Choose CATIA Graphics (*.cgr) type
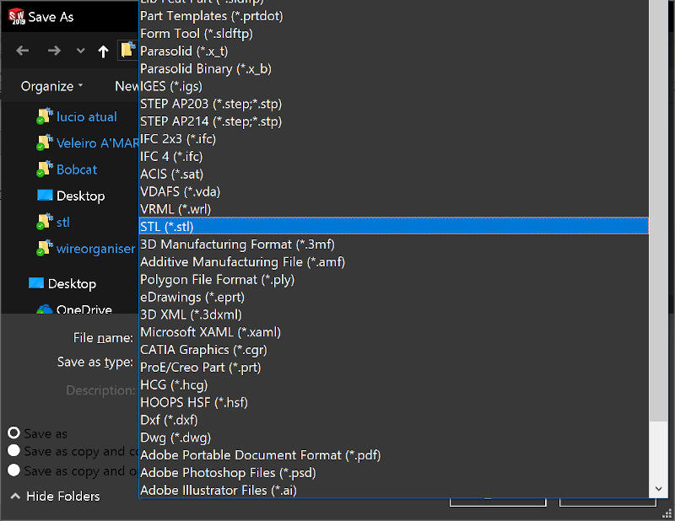 click(393, 350)
